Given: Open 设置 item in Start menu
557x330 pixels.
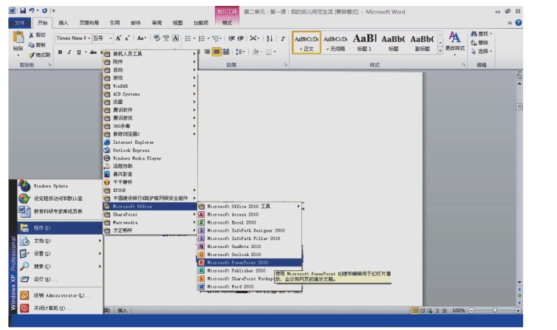Looking at the screenshot, I should click(x=60, y=253).
